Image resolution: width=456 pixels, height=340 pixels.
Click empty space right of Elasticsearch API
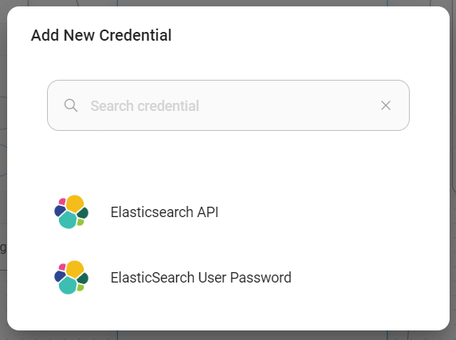pyautogui.click(x=314, y=212)
